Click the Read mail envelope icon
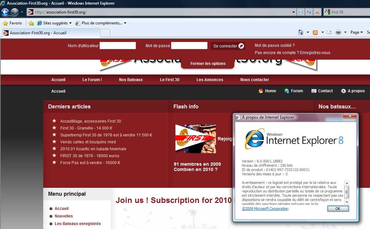 coord(329,32)
